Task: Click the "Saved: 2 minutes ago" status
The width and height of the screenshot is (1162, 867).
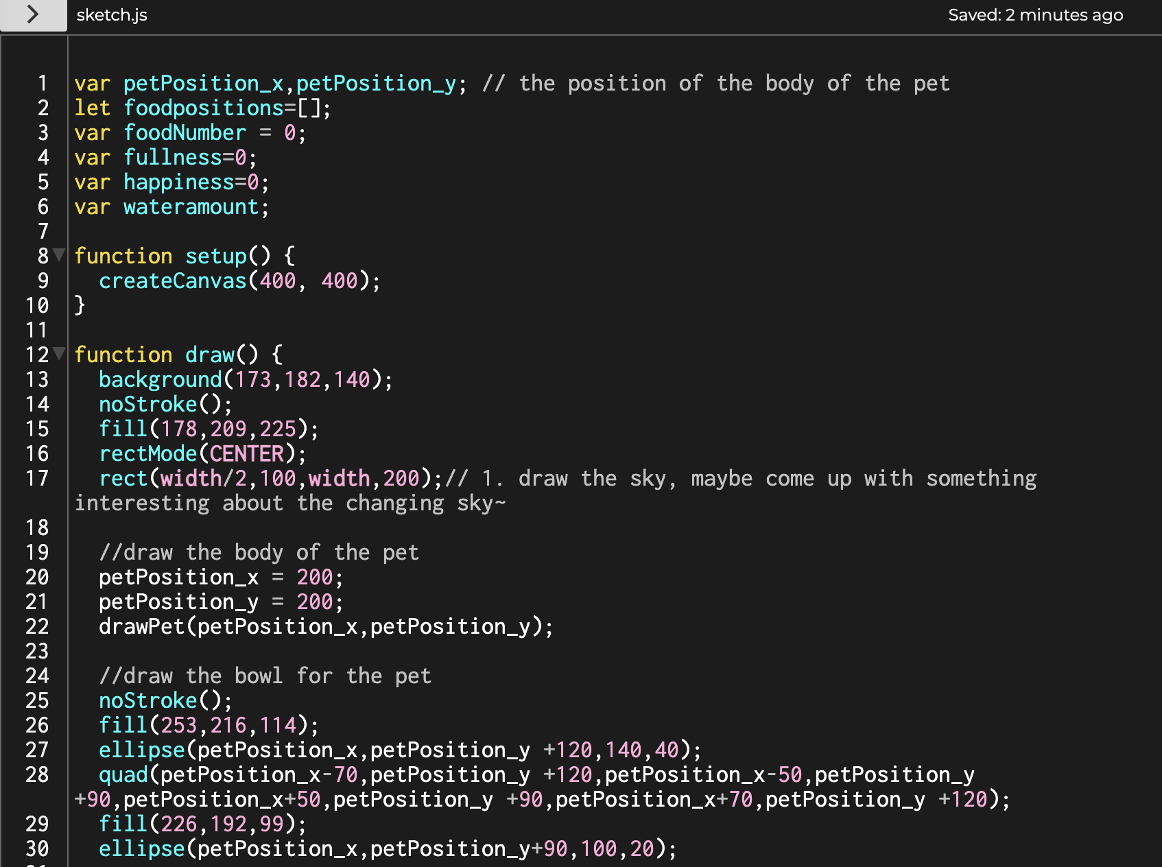Action: tap(1035, 15)
